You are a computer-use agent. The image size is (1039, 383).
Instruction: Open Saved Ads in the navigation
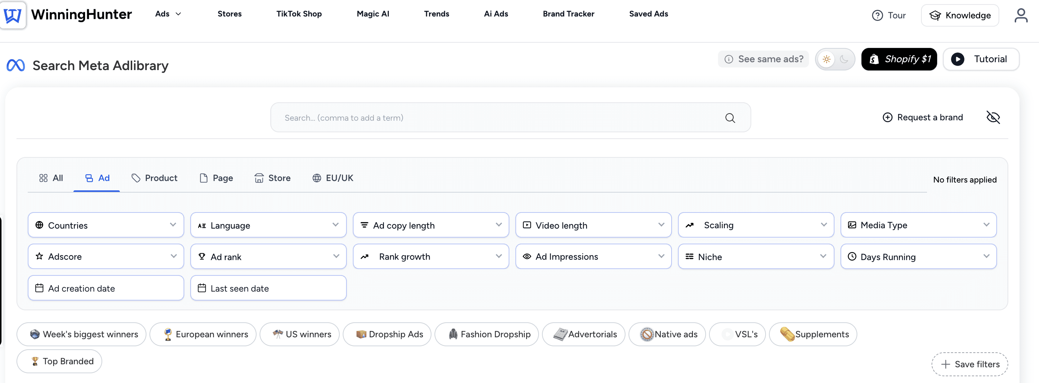click(x=649, y=14)
